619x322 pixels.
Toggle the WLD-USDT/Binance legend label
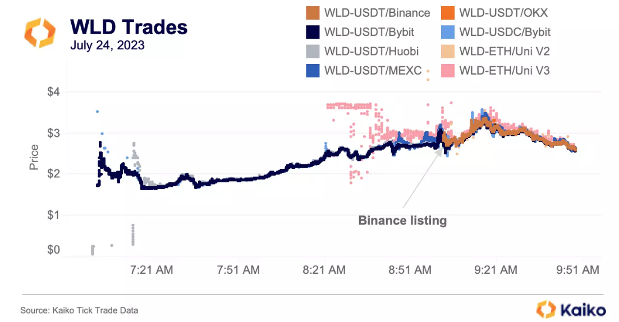pyautogui.click(x=377, y=12)
